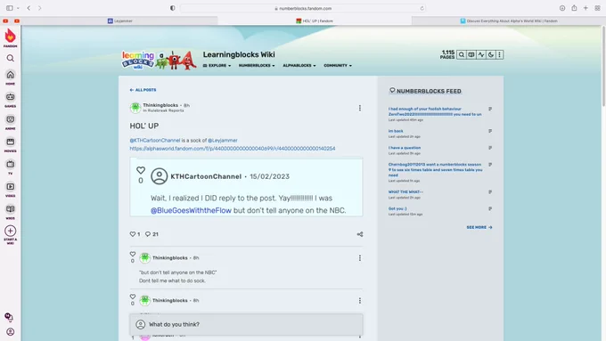Switch to the Leyjammer browser tab

coord(119,20)
